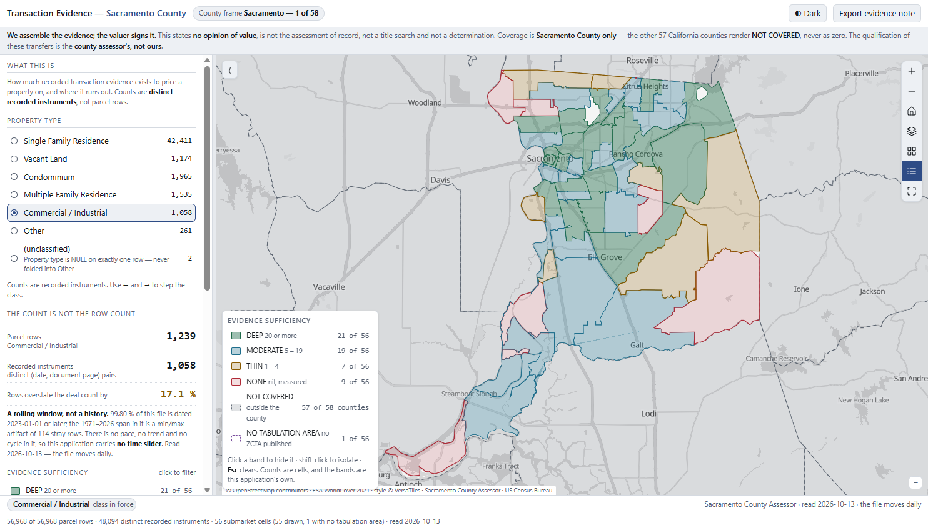Select Other property type
This screenshot has height=528, width=928.
click(x=101, y=231)
